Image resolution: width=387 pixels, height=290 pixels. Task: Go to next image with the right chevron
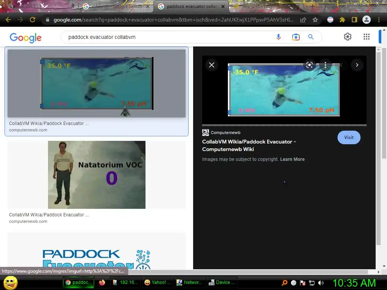[357, 65]
